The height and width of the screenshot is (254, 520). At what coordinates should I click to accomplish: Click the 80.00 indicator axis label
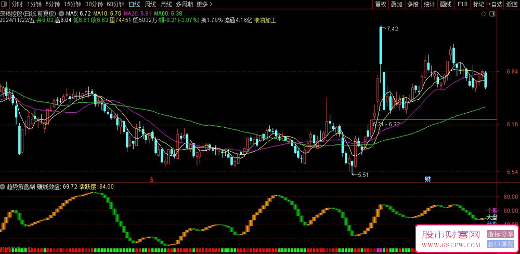tap(511, 197)
